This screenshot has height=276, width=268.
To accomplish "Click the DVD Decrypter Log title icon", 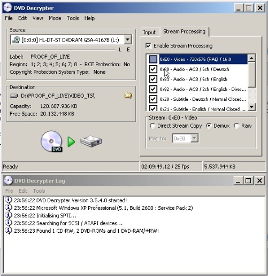I will click(9, 180).
